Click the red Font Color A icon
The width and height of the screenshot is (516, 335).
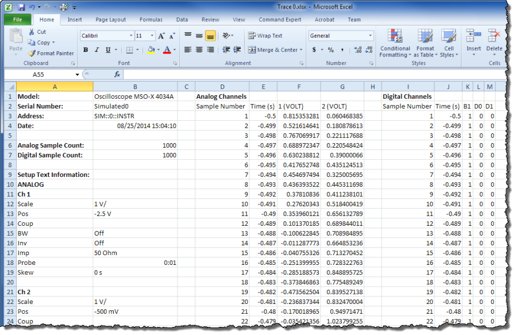[x=167, y=49]
